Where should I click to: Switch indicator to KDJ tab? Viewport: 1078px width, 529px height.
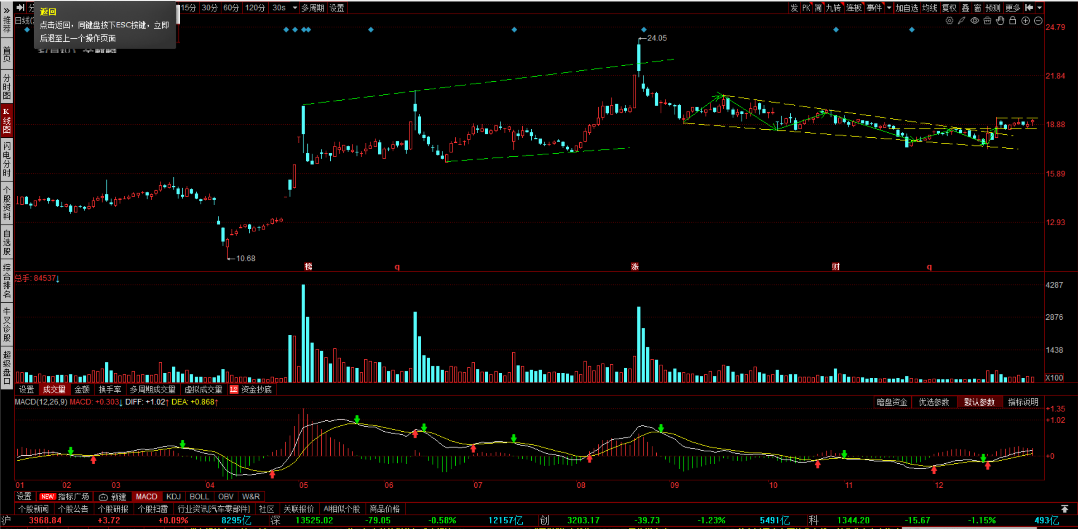[x=173, y=497]
